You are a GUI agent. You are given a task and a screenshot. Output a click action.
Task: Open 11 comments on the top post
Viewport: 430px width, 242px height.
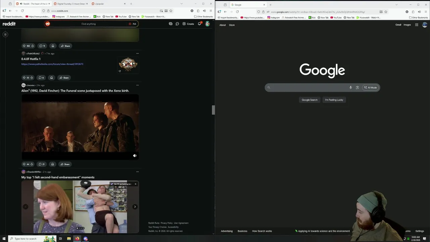(x=42, y=46)
